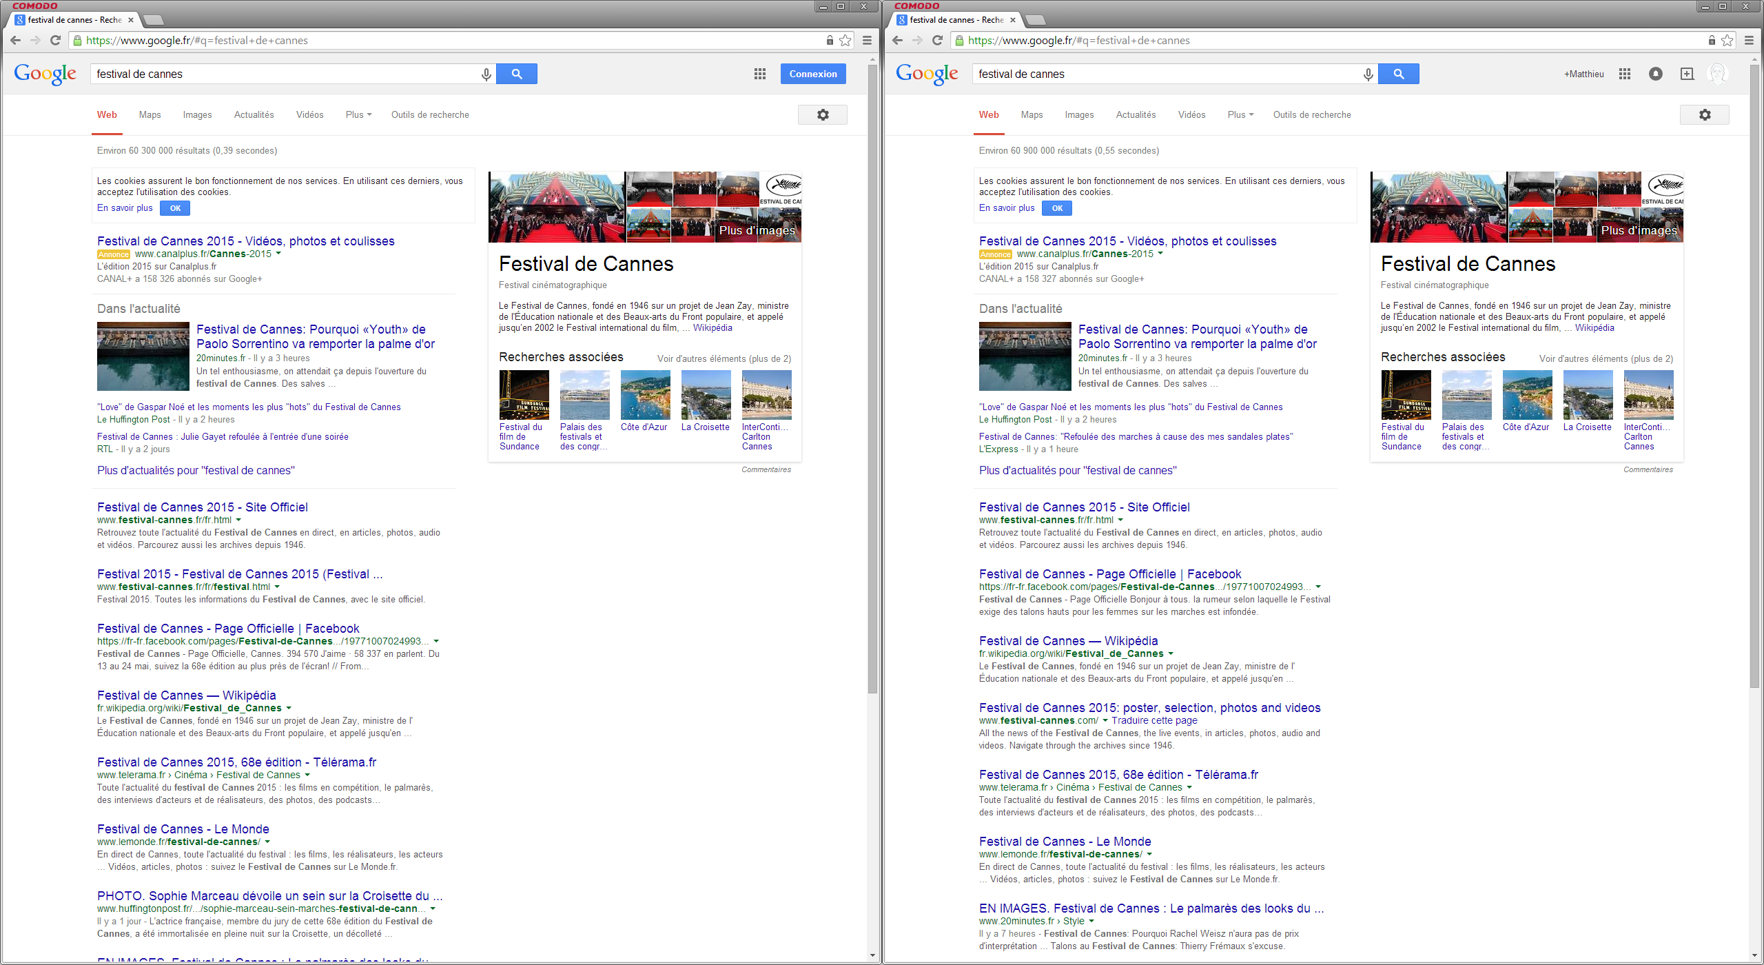Viewport: 1764px width, 965px height.
Task: Click blue search magnifier button in right window
Action: [1399, 74]
